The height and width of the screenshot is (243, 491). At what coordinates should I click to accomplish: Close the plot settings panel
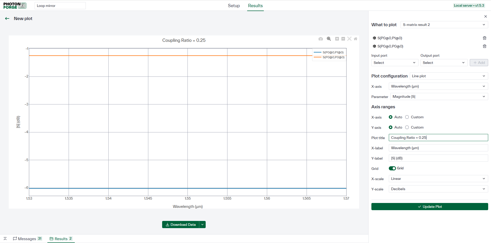486,16
